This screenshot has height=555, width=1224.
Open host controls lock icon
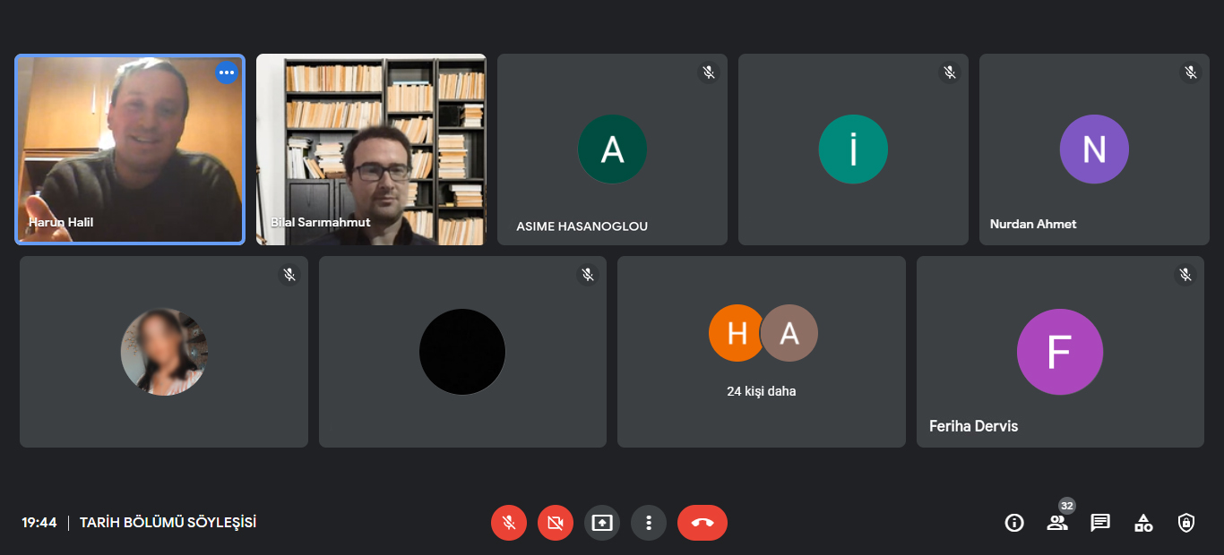(x=1186, y=523)
